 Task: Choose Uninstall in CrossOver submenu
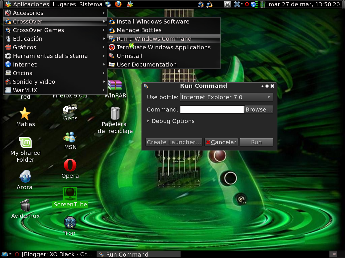(164, 56)
